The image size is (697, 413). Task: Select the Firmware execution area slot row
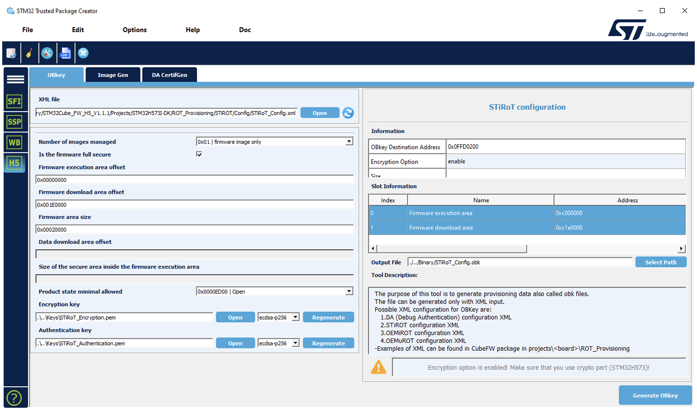click(x=527, y=213)
